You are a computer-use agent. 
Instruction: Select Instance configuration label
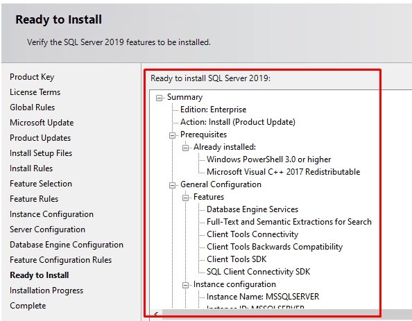point(234,284)
